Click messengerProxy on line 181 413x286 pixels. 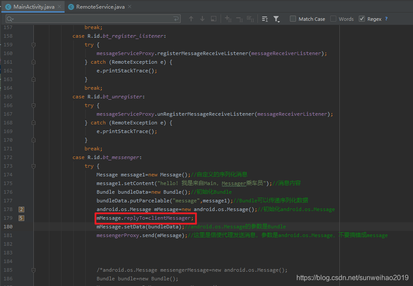pyautogui.click(x=118, y=235)
